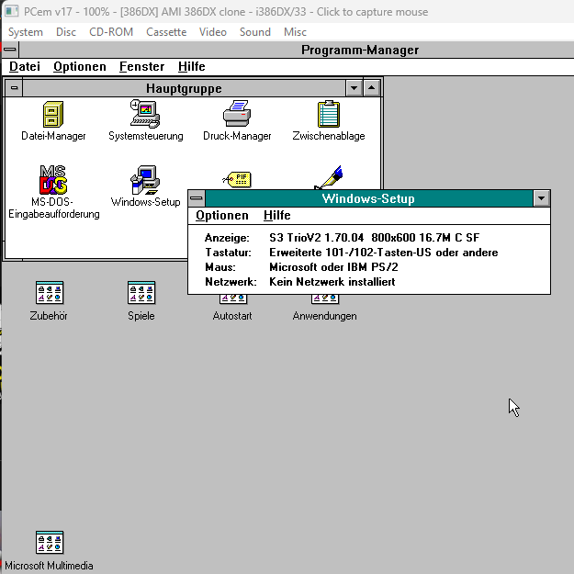Screen dimensions: 574x574
Task: Click the Windows-Setup title bar
Action: click(x=369, y=198)
